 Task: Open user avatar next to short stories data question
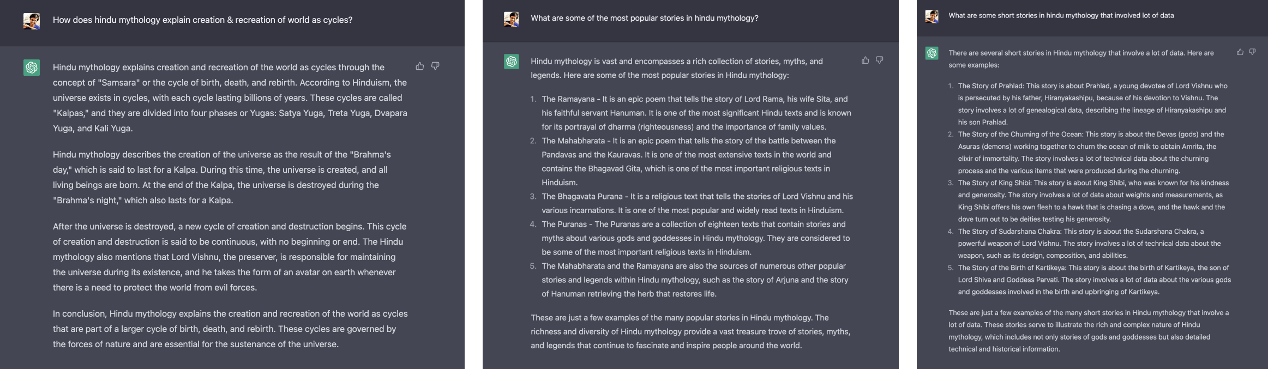[932, 16]
